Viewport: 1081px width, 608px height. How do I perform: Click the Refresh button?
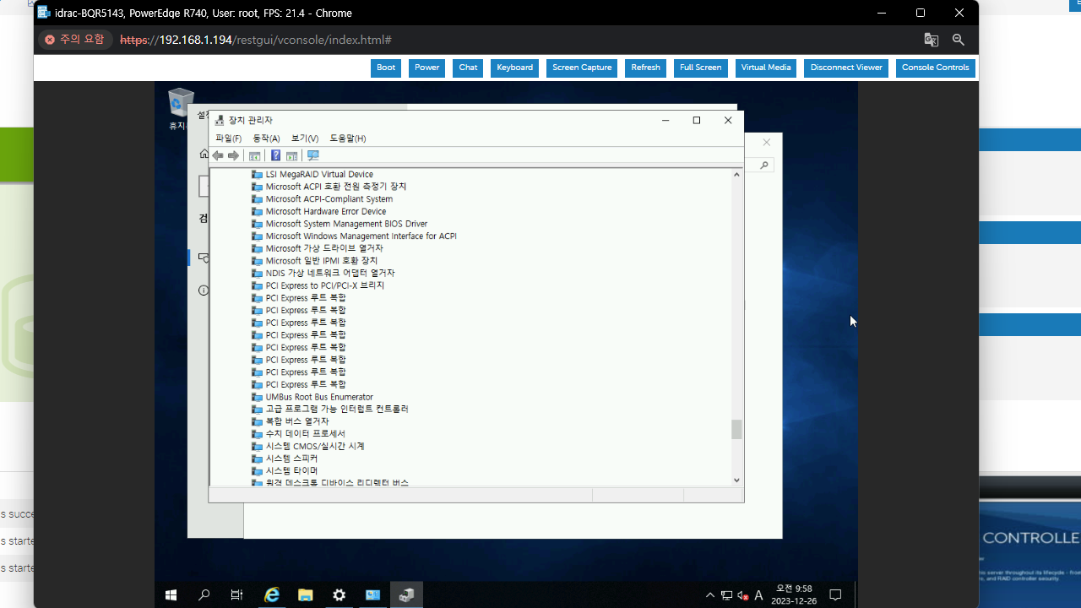[x=645, y=68]
